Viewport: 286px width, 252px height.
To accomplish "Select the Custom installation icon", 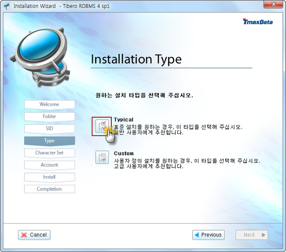I will [102, 157].
